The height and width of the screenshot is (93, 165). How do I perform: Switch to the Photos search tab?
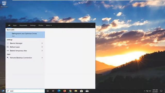(x=41, y=25)
